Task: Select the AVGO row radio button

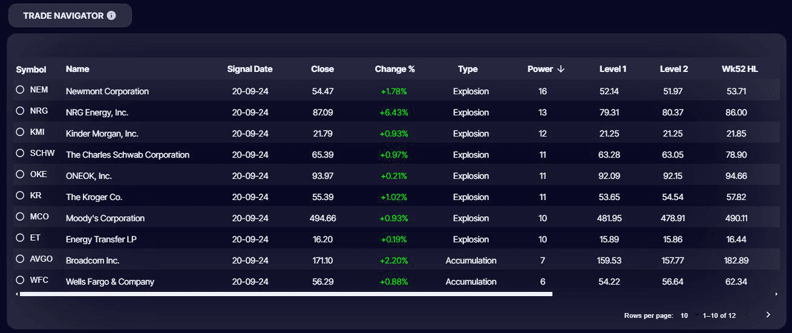Action: pos(20,259)
